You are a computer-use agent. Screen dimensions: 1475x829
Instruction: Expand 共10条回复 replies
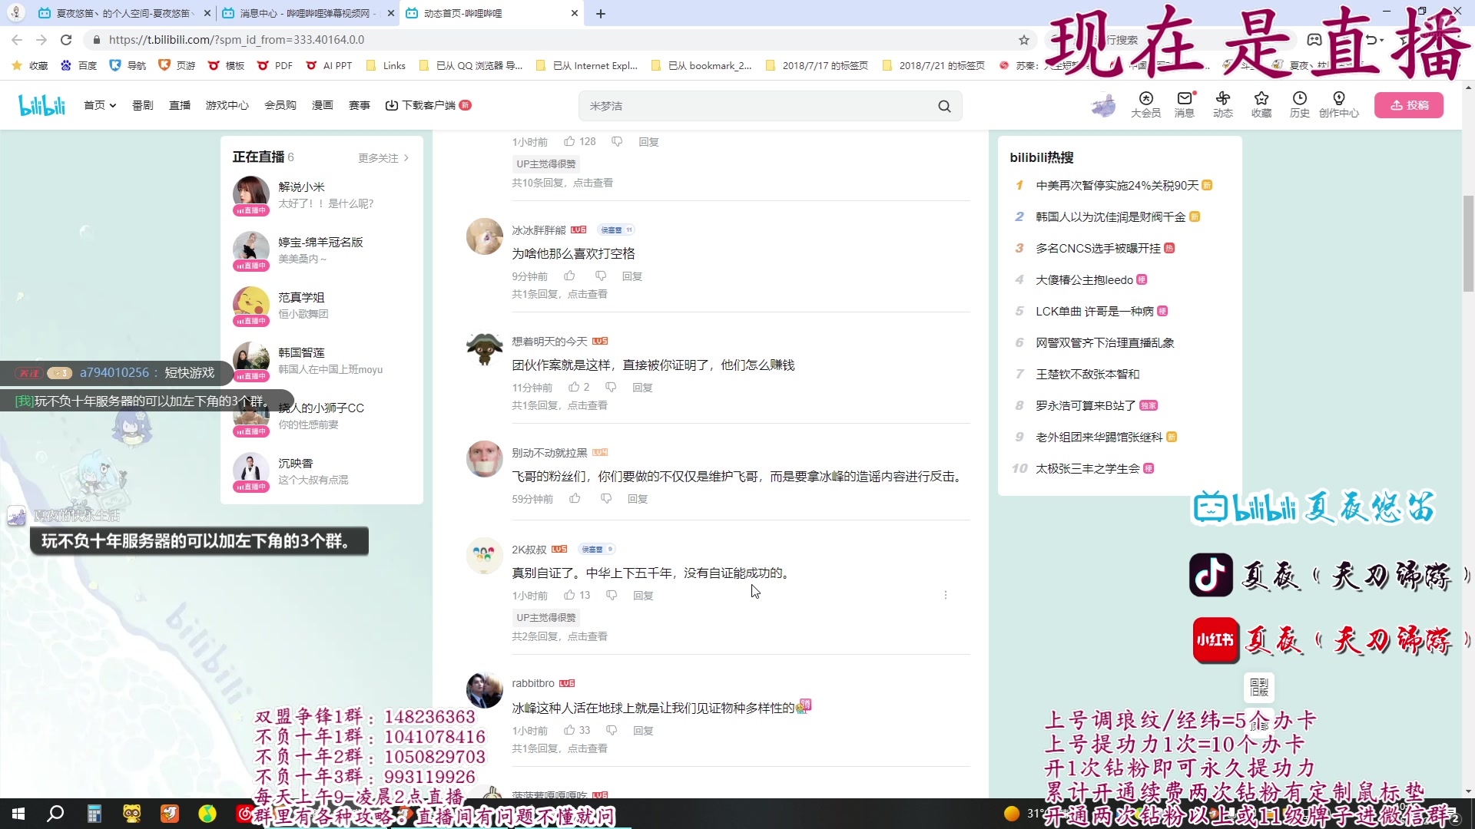[x=562, y=183]
